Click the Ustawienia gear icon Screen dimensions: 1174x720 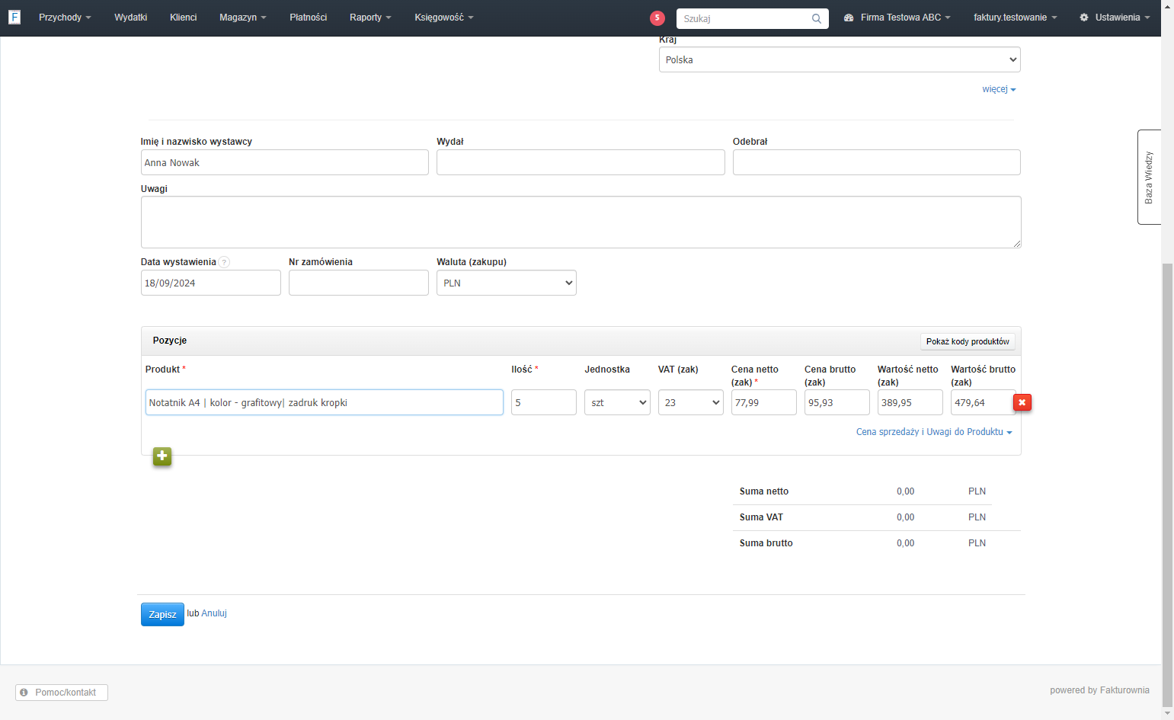click(x=1084, y=18)
